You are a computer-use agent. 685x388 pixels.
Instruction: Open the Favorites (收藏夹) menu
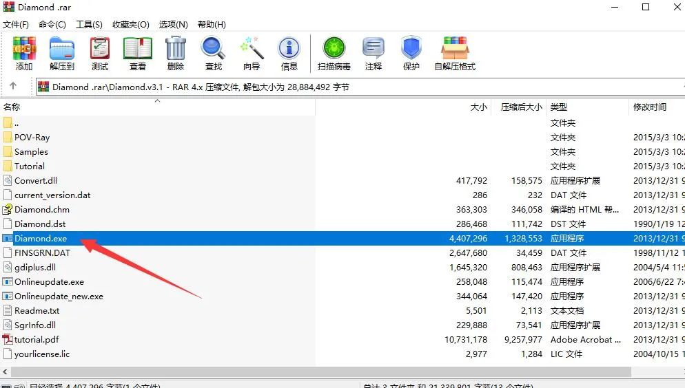(131, 24)
